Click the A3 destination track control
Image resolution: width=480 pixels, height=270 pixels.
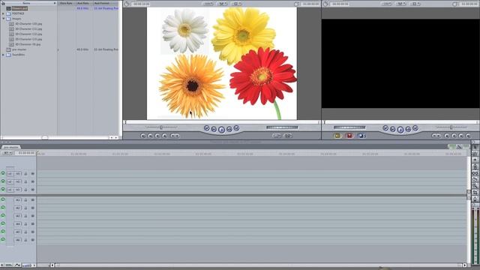pyautogui.click(x=18, y=216)
